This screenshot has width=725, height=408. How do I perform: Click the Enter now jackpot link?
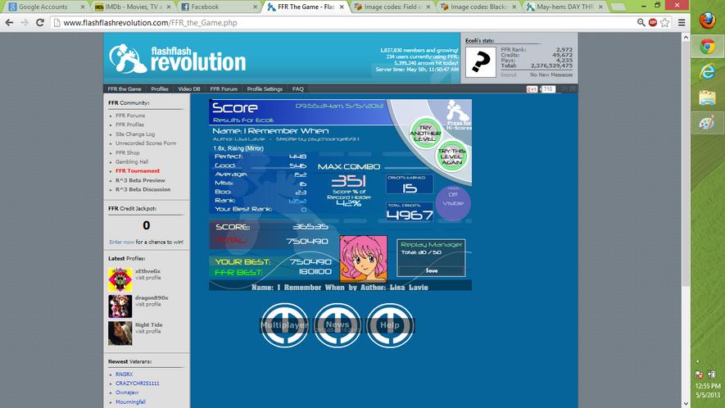click(x=121, y=242)
